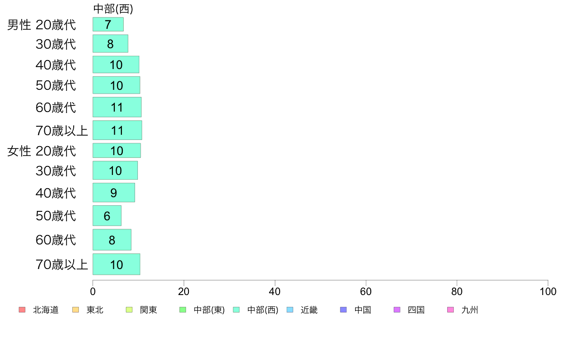Viewport: 561px width, 348px height.
Task: Click the 四国 violet legend swatch
Action: tap(397, 310)
